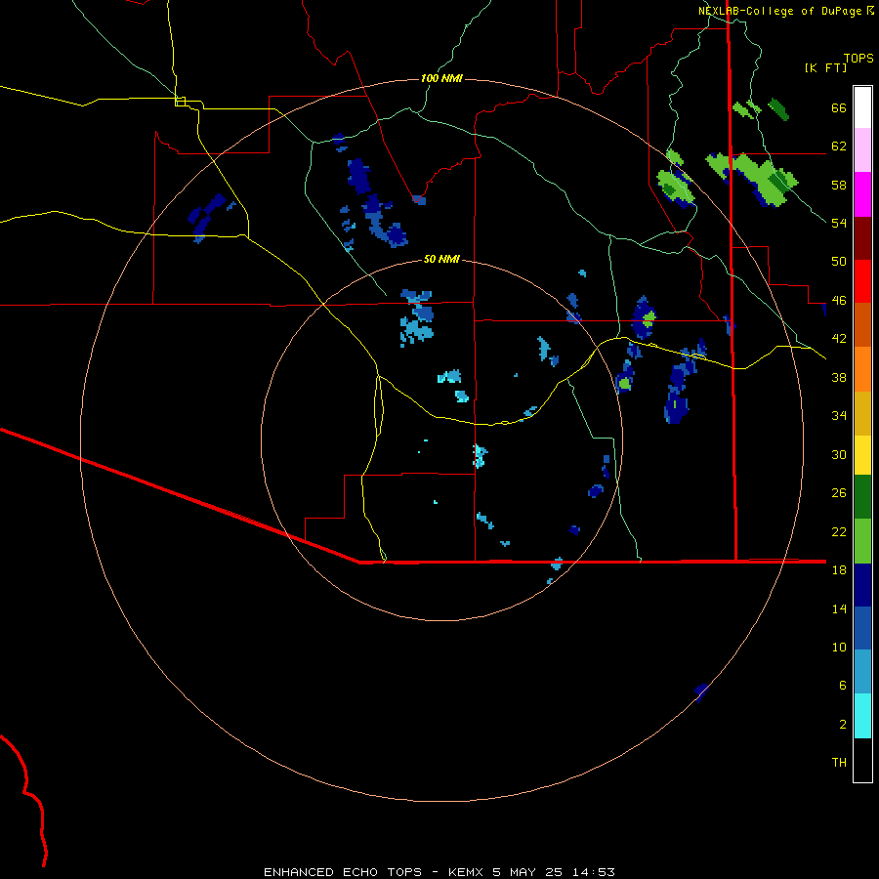
Task: Click the "NEXLAB-College of DuPage" text
Action: 779,11
